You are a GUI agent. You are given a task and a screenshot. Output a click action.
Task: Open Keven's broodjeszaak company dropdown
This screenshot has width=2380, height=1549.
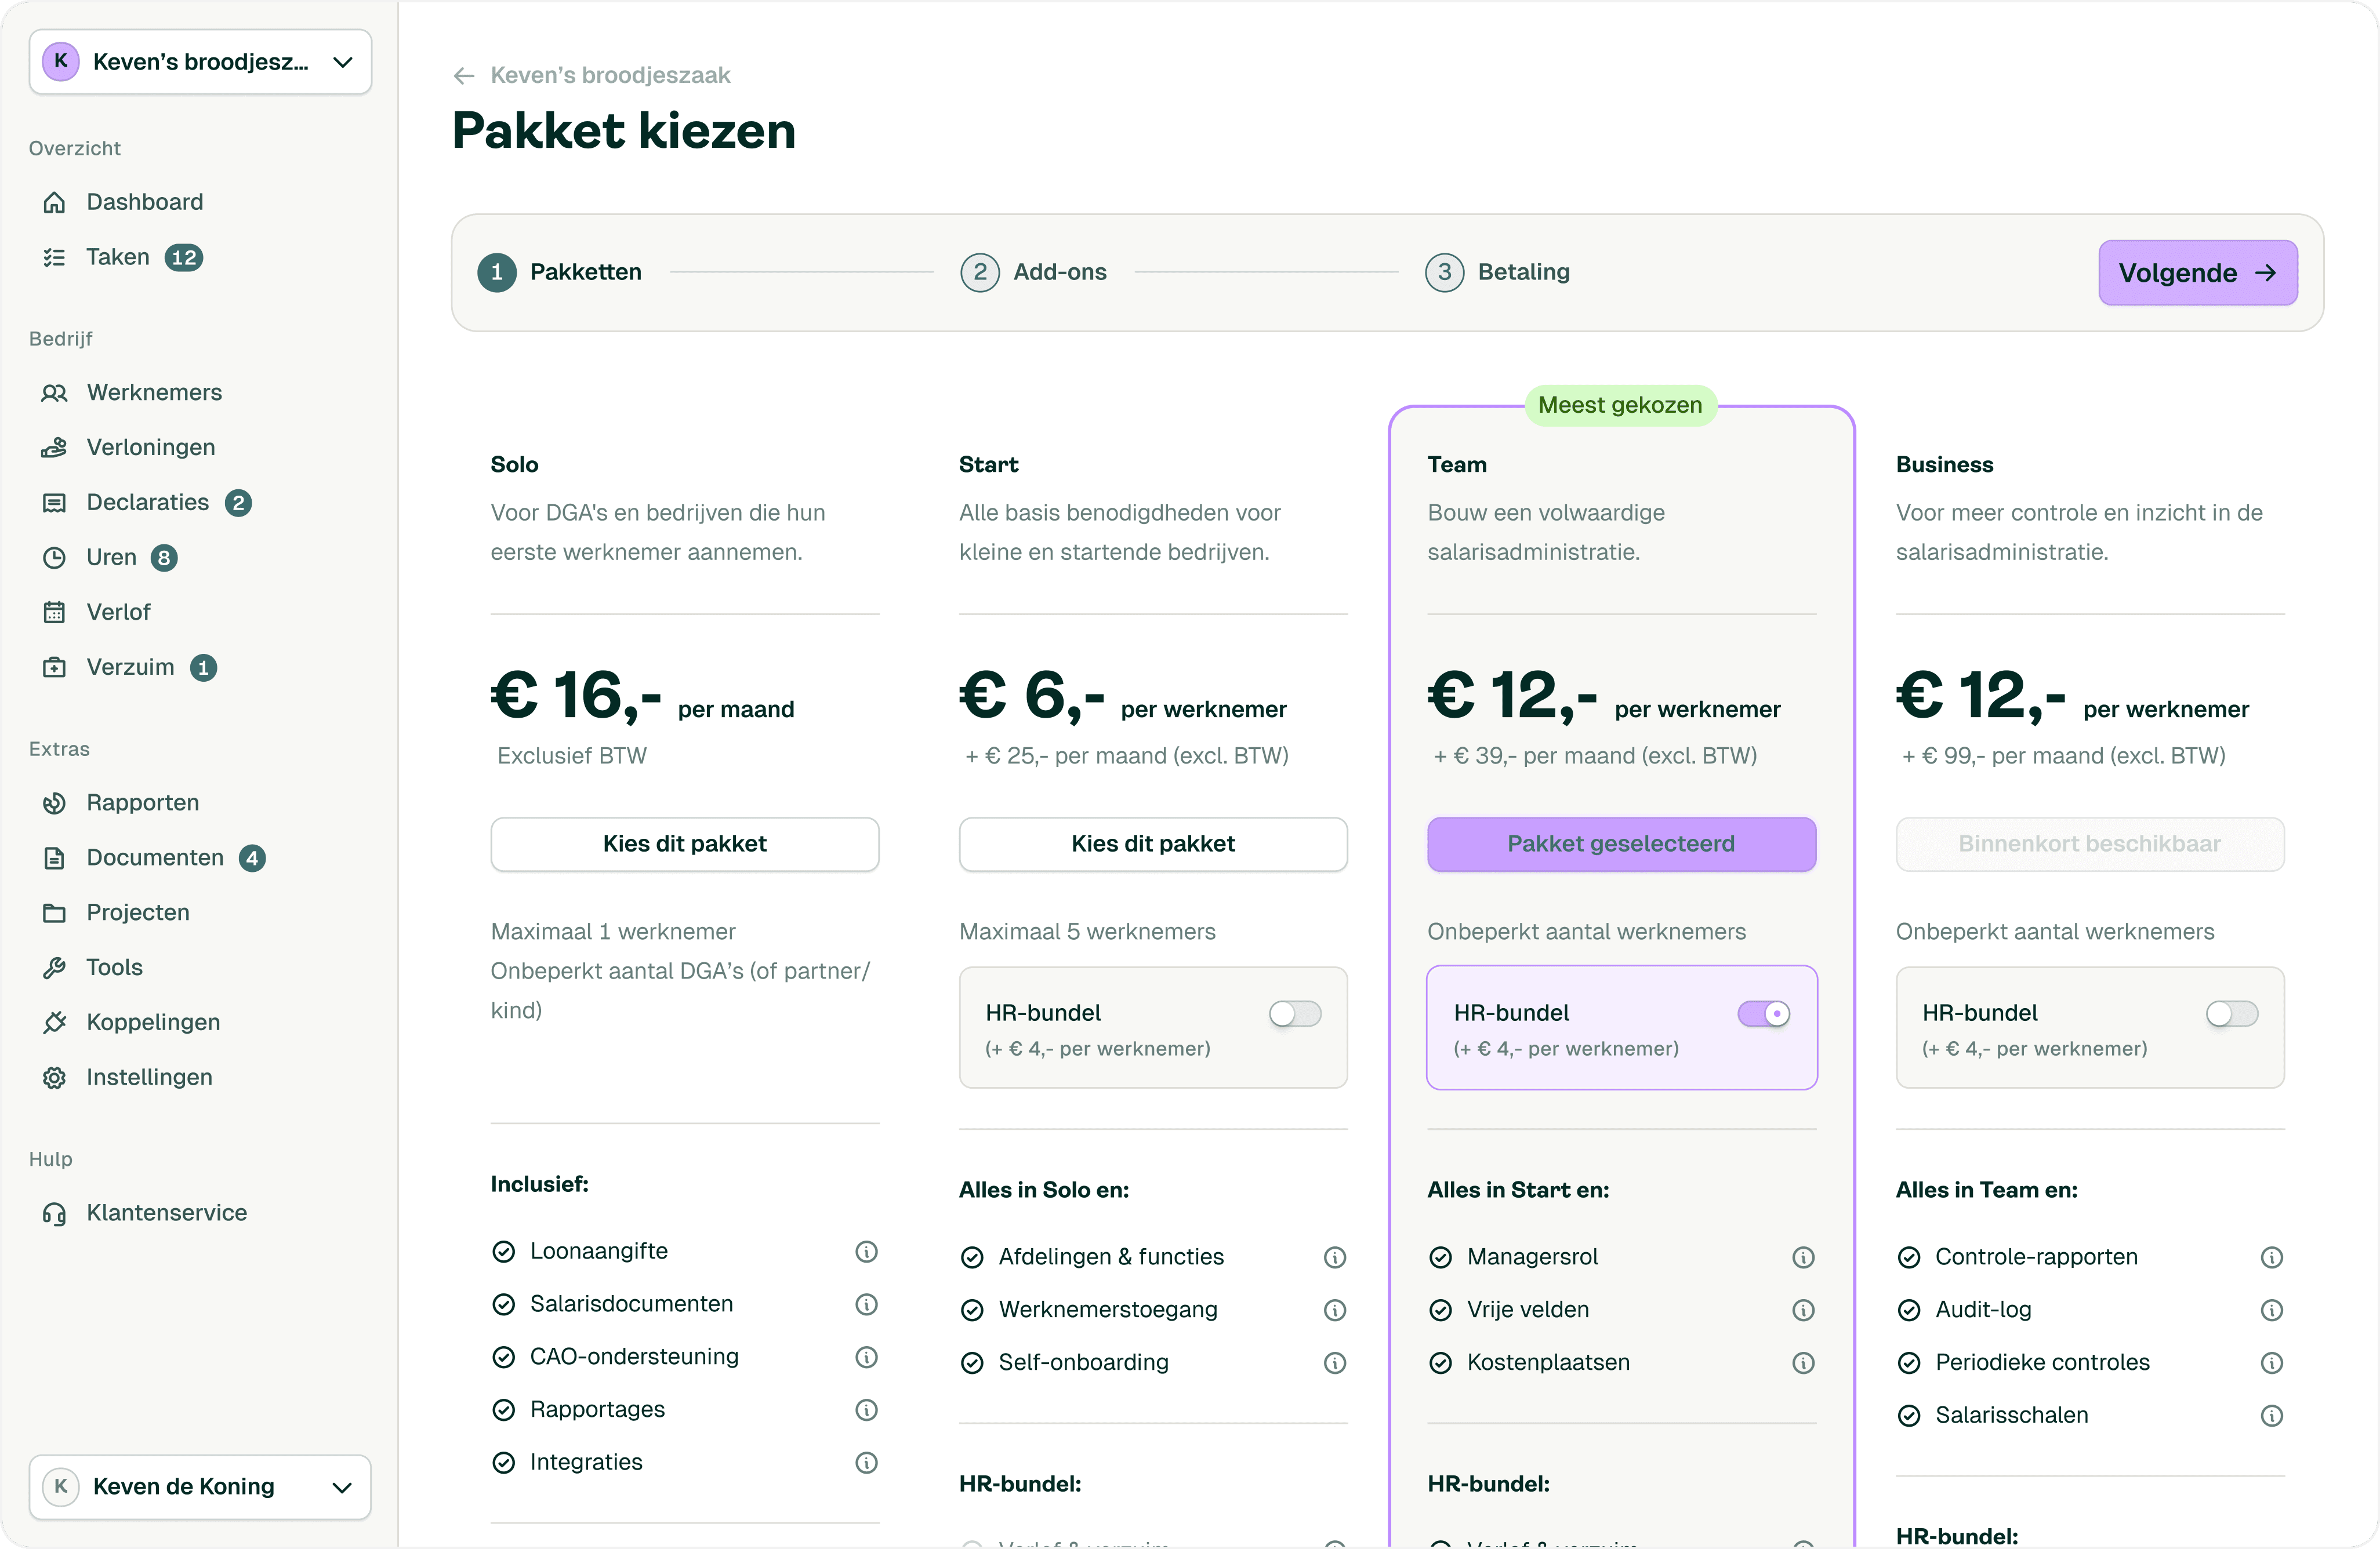pyautogui.click(x=200, y=62)
